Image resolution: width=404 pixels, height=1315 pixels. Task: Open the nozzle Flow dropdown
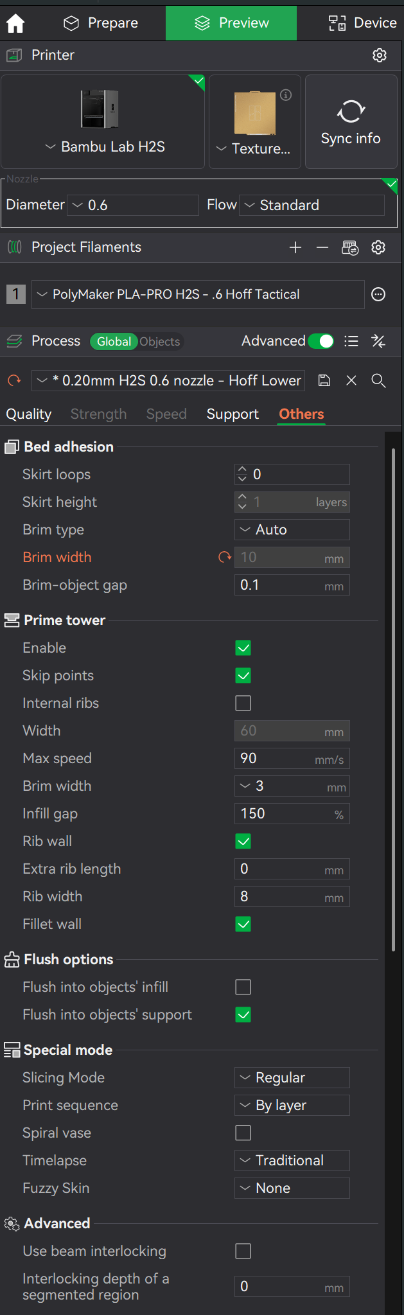point(312,205)
